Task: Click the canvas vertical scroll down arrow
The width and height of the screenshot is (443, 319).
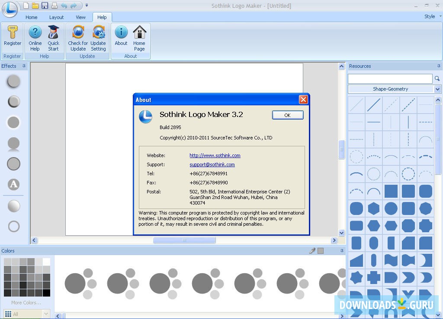Action: 342,233
